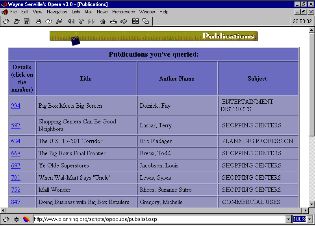Open publication detail link 752
This screenshot has height=226, width=315.
click(16, 190)
